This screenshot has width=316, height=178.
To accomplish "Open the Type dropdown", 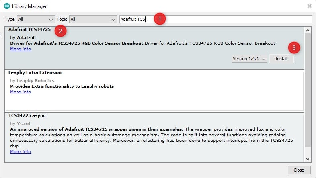I will [36, 19].
